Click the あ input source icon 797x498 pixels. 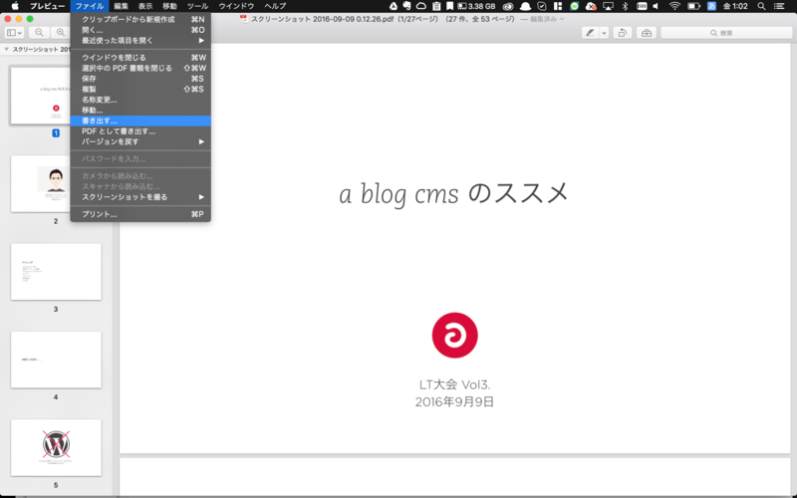711,6
